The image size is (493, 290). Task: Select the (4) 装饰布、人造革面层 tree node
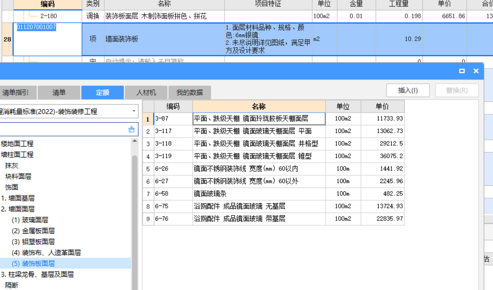[x=46, y=253]
